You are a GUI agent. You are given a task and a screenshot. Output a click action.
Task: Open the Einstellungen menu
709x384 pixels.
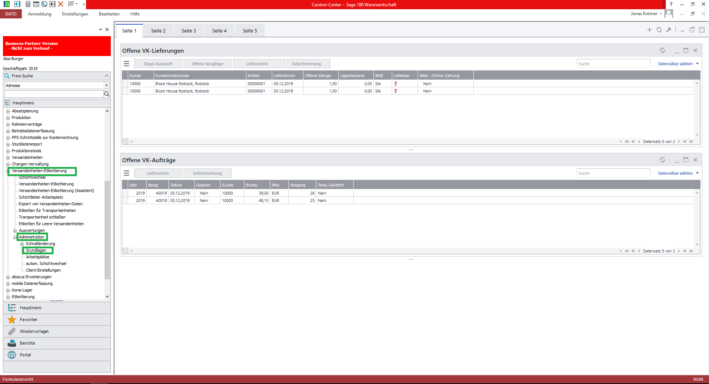(75, 14)
